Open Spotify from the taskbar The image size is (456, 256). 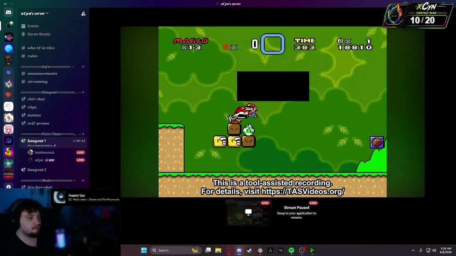291,250
